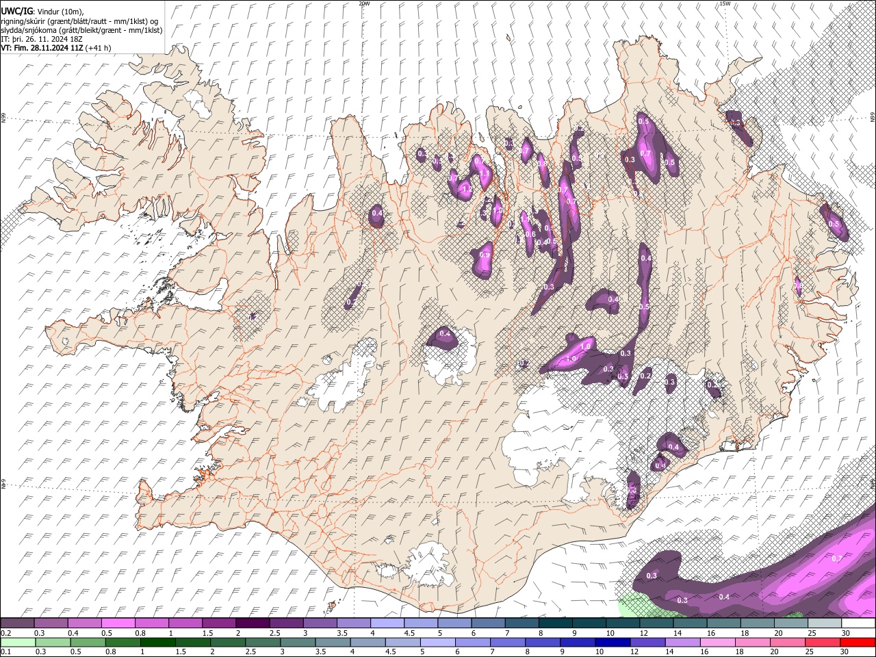Select the violet 3 swatch, purple legend row

[x=320, y=623]
